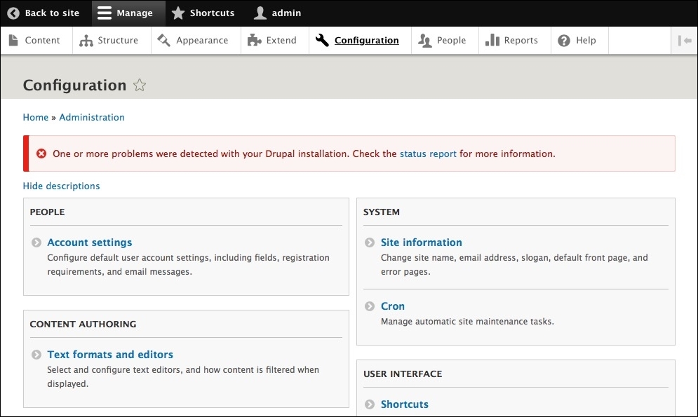698x417 pixels.
Task: Click the Content page icon
Action: [13, 40]
